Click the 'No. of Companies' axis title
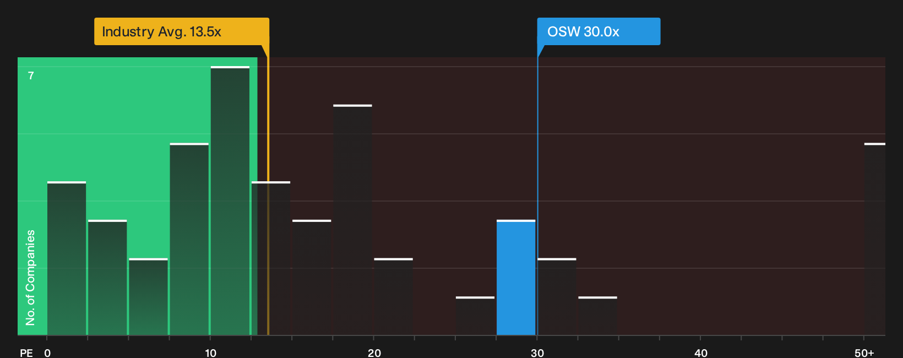 (x=30, y=277)
